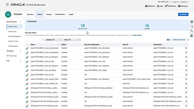Open Notifications in the header
This screenshot has height=109, width=194.
170,6
